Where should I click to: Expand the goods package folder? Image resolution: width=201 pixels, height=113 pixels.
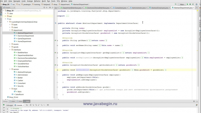point(10,47)
